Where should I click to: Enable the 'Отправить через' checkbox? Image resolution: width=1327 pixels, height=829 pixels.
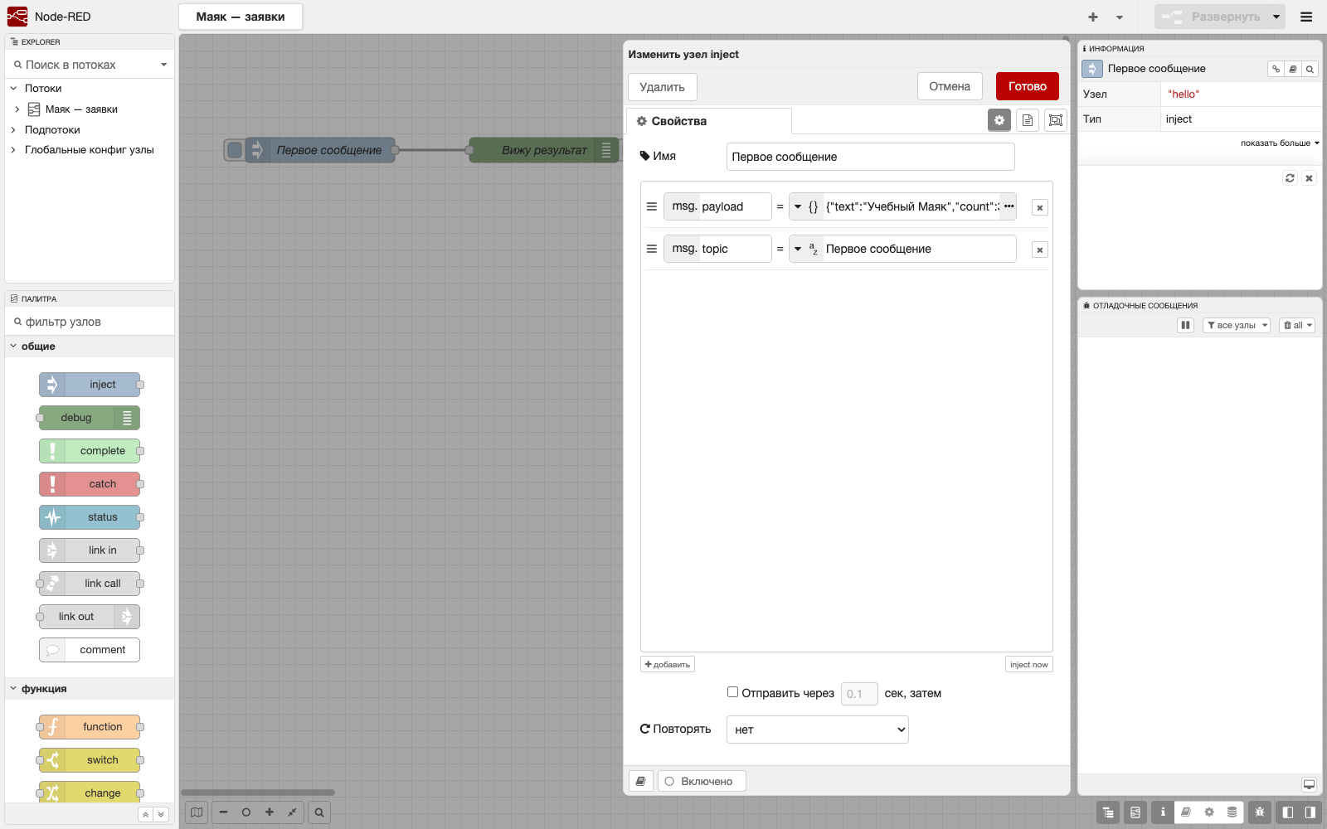(732, 692)
